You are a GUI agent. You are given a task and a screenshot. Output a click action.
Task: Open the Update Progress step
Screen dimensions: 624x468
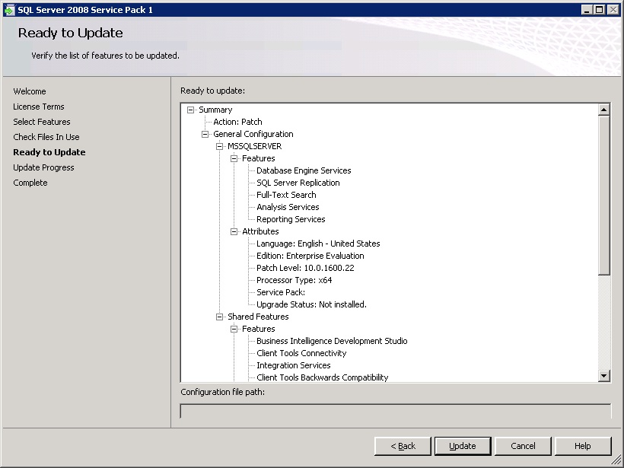[x=43, y=167]
